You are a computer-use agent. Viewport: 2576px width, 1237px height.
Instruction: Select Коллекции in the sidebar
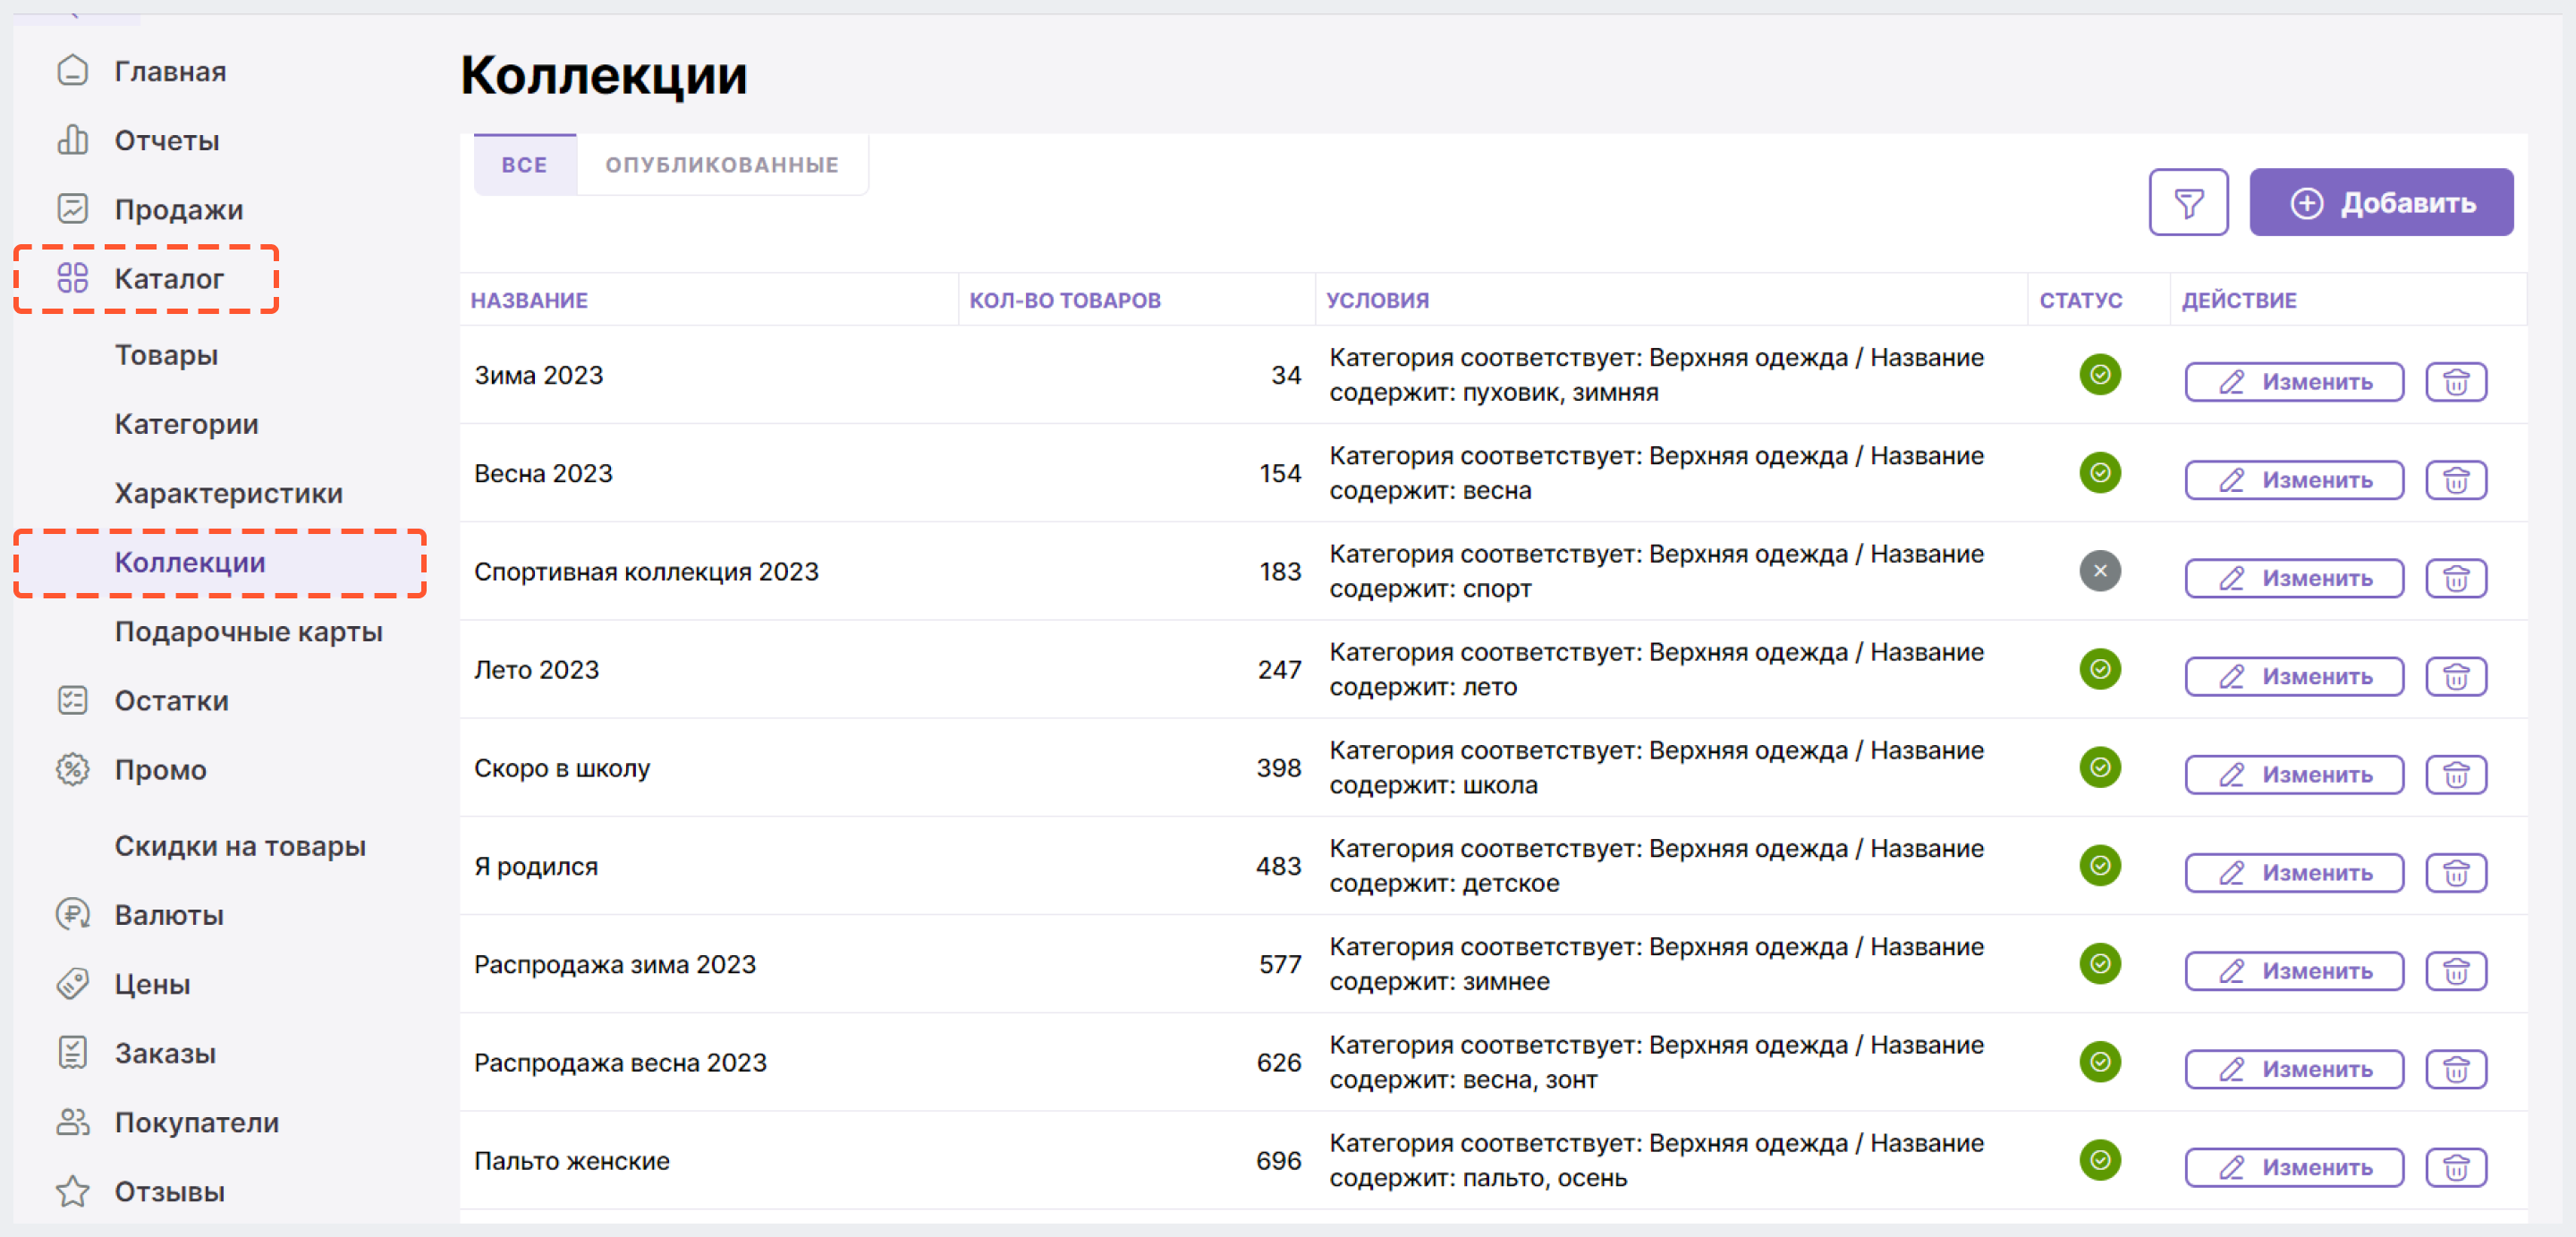[x=220, y=562]
